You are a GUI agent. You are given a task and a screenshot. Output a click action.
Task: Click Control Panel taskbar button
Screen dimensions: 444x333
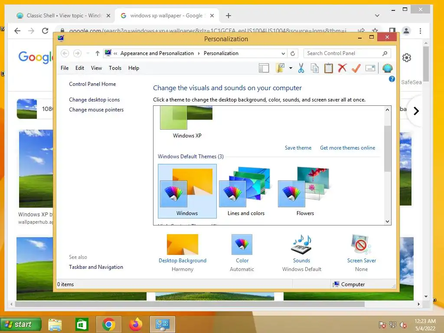(x=163, y=324)
